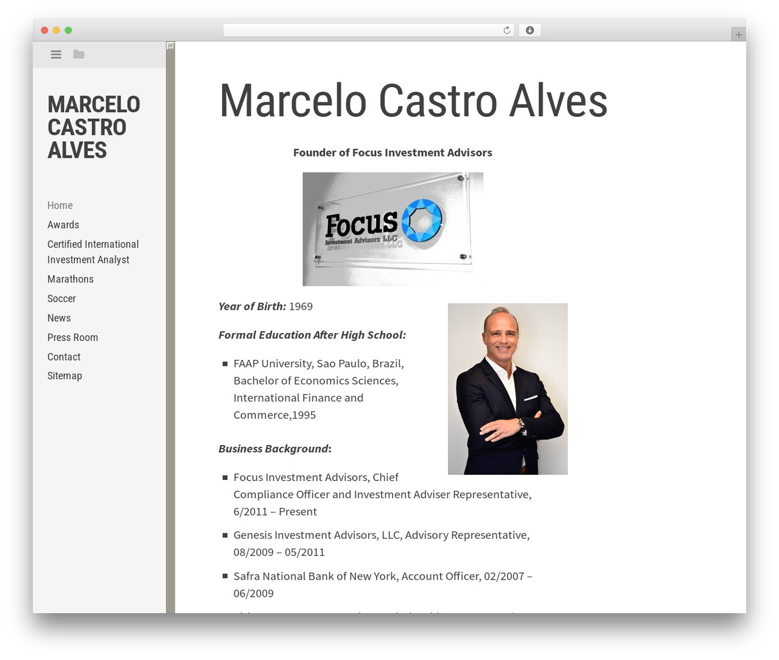The width and height of the screenshot is (779, 660).
Task: Open the Contact page
Action: click(x=64, y=357)
